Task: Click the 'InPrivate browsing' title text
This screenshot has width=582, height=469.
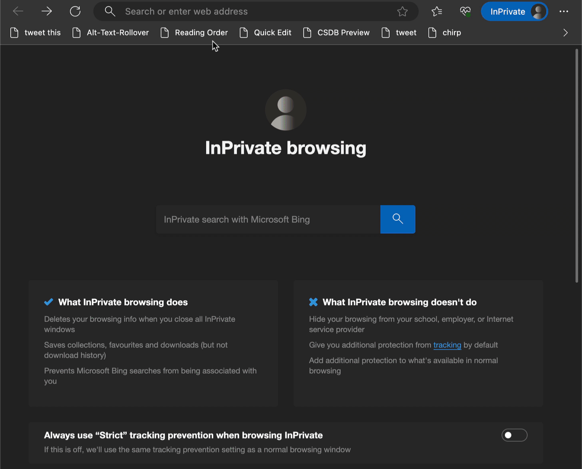Action: (286, 148)
